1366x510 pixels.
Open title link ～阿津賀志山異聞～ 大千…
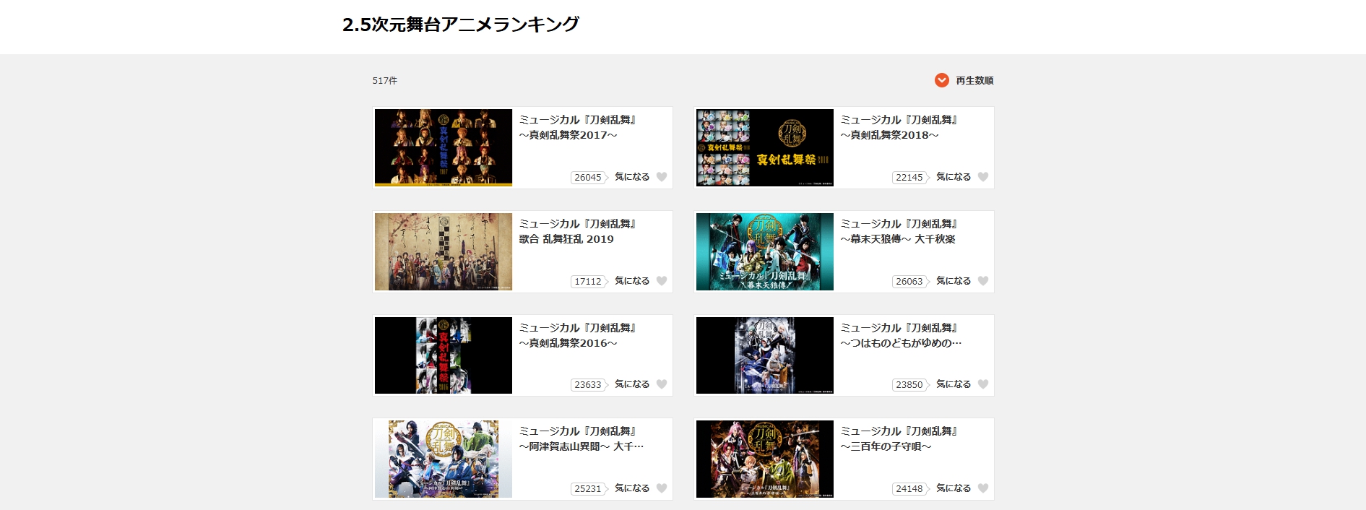pos(581,446)
